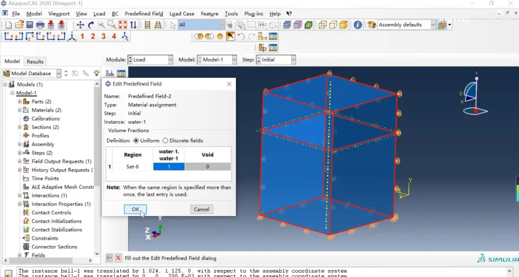
Task: Click the red X cancel procedure button
Action: pos(118,258)
